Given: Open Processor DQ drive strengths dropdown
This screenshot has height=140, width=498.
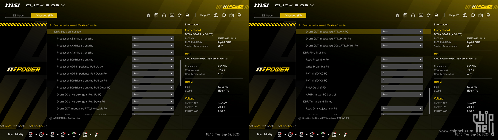Looking at the screenshot, I should point(153,60).
